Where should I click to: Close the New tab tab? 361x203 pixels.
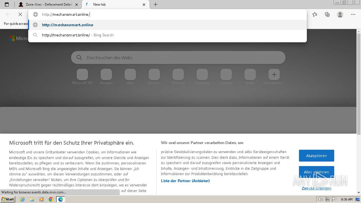144,5
